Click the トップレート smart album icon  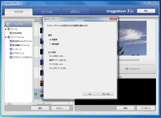tap(11, 49)
